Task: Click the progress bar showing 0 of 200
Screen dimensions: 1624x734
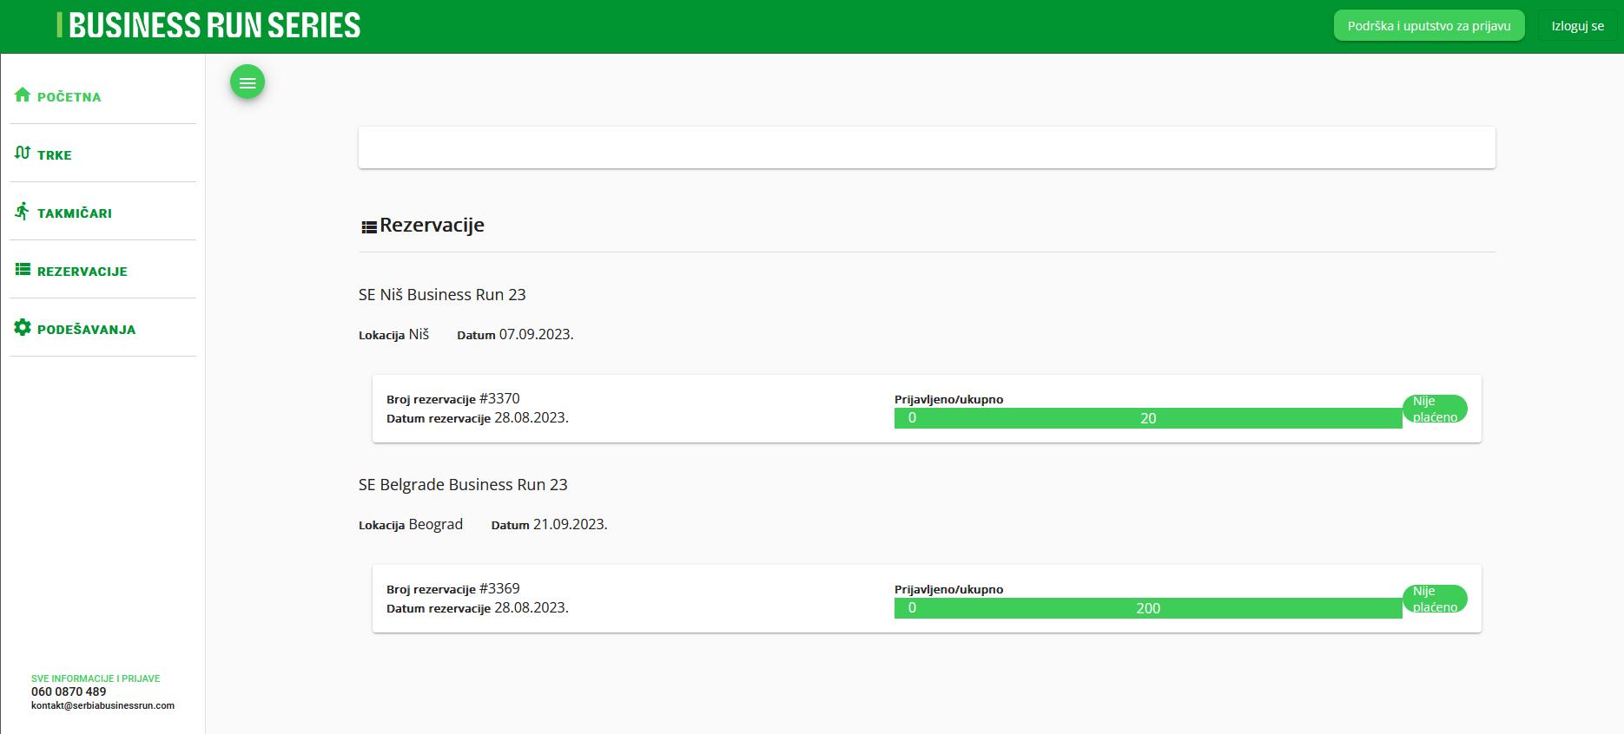Action: [x=1148, y=608]
